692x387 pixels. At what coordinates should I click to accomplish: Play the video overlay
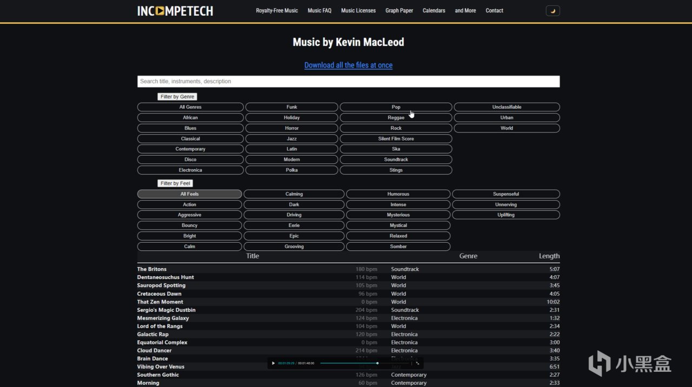(273, 363)
